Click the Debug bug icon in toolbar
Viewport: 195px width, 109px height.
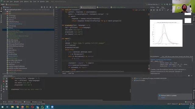point(165,4)
